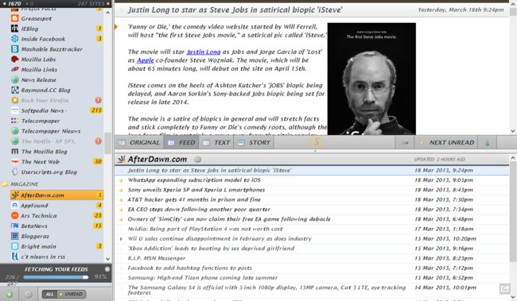Open The Mozilla Blog feed icon
Image resolution: width=517 pixels, height=301 pixels.
[x=15, y=152]
